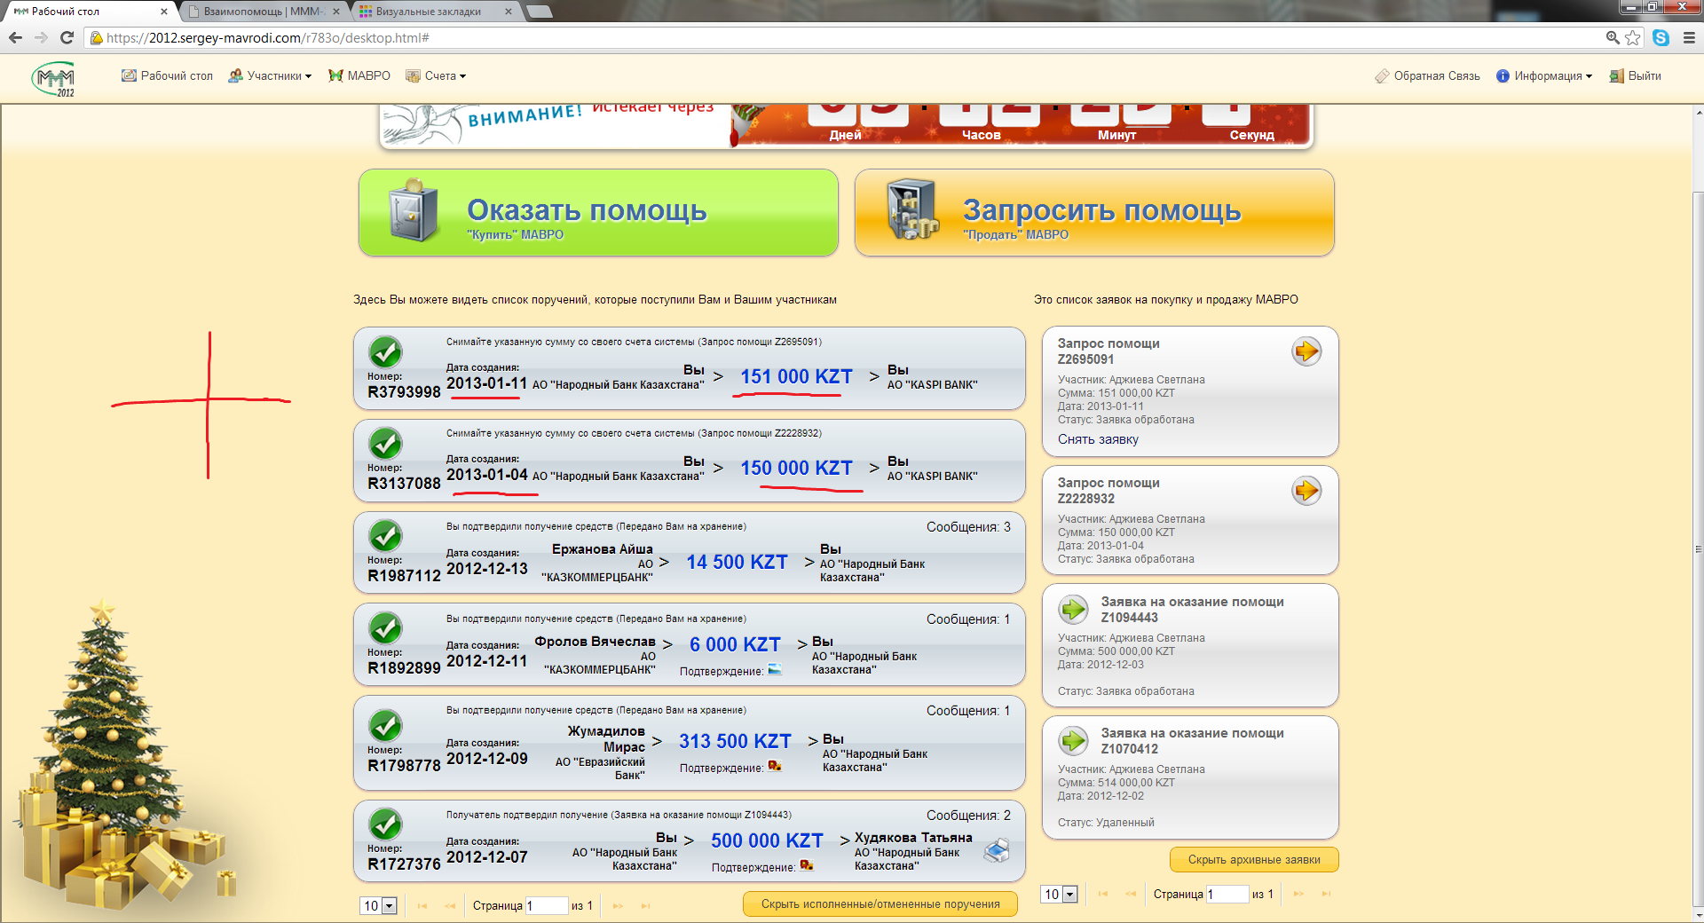
Task: Click the printer icon in order R1727376
Action: [x=998, y=852]
